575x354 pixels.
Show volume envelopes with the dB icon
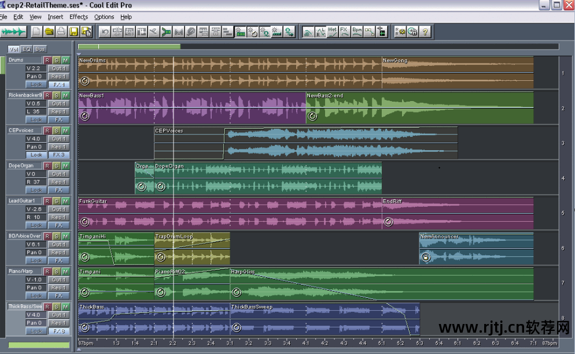pyautogui.click(x=308, y=32)
